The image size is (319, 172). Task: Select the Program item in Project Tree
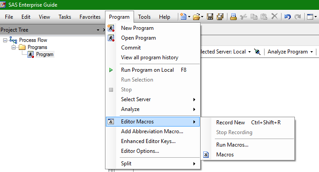click(45, 54)
